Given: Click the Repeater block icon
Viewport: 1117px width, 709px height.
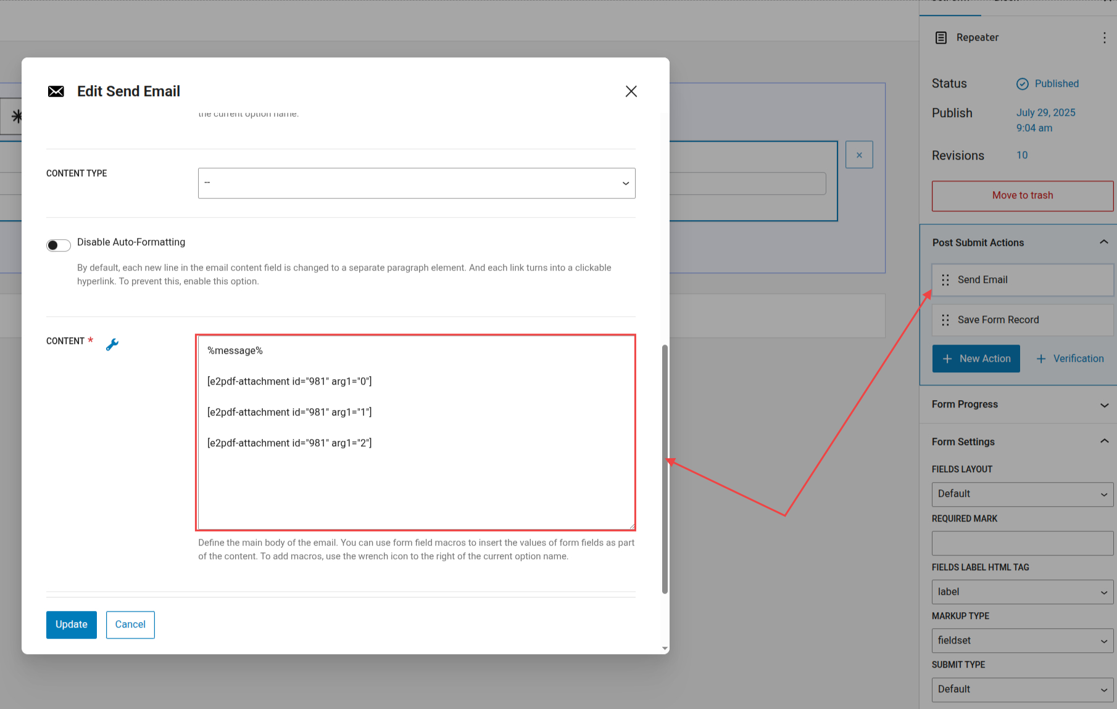Looking at the screenshot, I should [941, 38].
